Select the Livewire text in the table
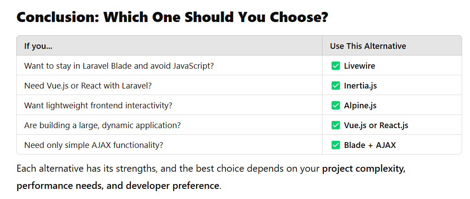 pyautogui.click(x=359, y=66)
